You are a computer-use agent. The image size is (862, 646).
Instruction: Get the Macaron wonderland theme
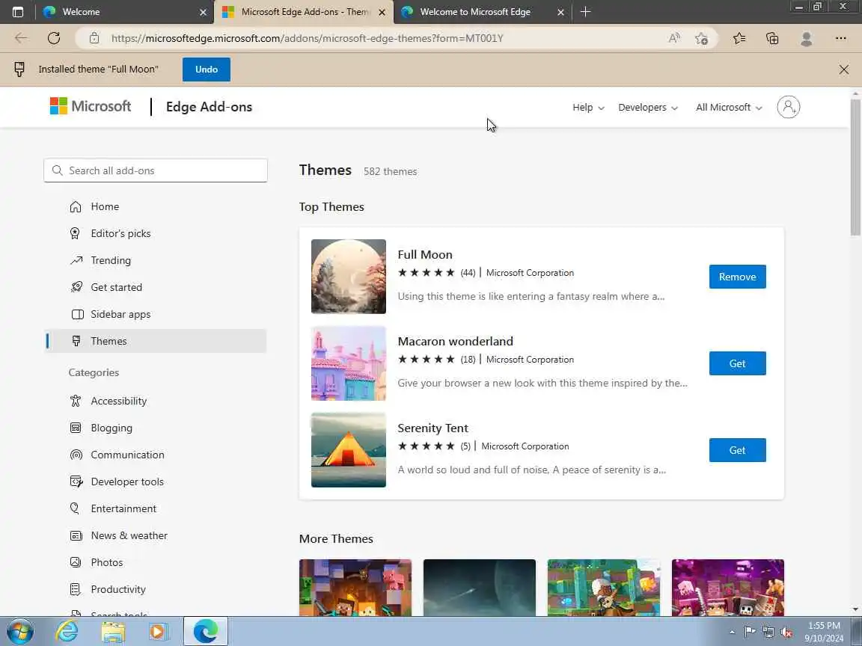click(737, 363)
